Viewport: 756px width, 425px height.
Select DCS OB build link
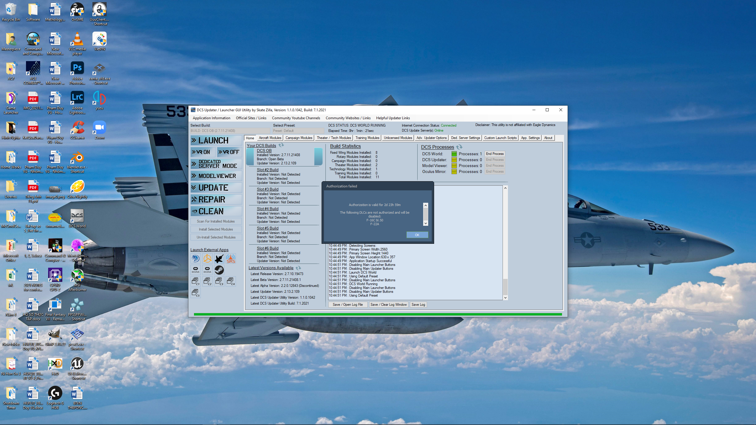tap(264, 151)
